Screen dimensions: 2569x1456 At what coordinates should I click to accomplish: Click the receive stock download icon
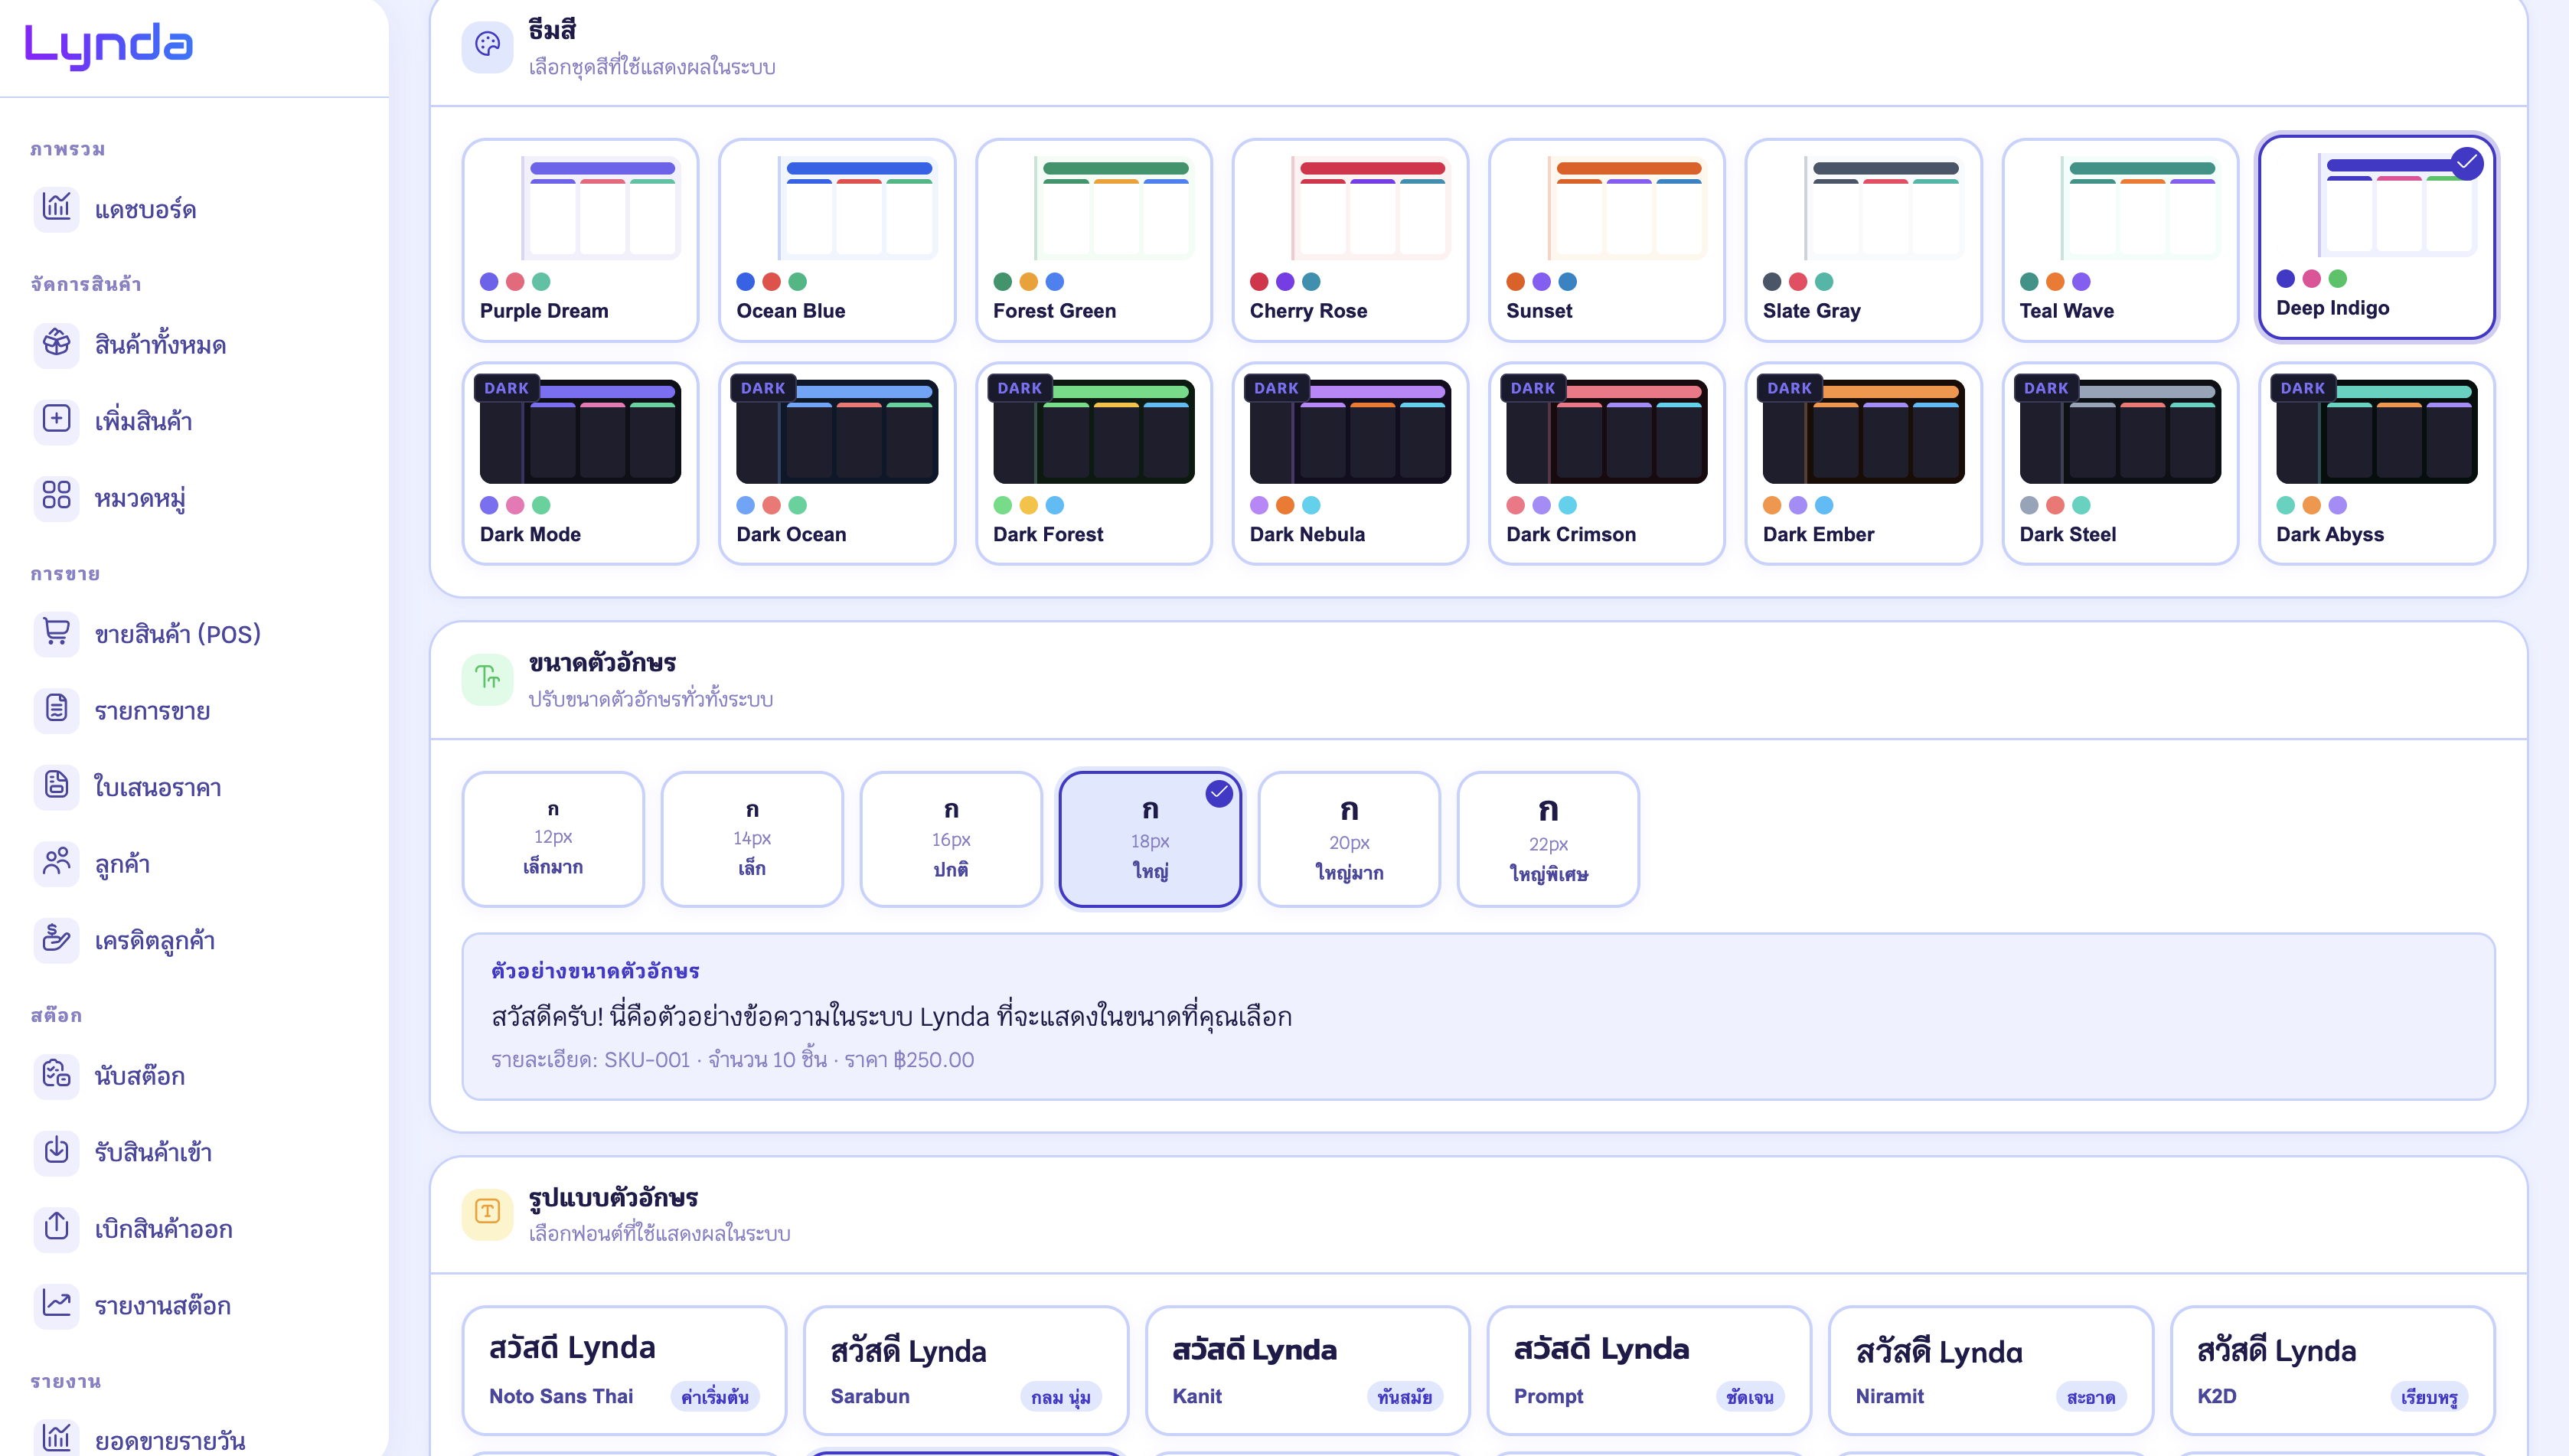(x=56, y=1151)
